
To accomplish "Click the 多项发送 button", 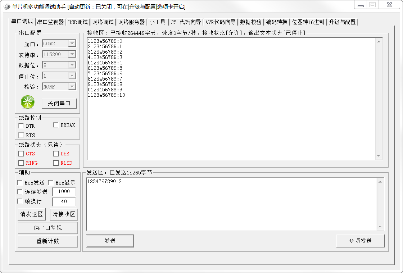I will point(360,241).
